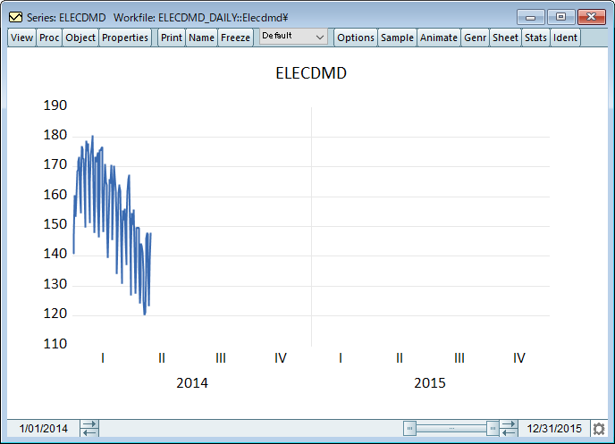Open the View menu

coord(21,38)
